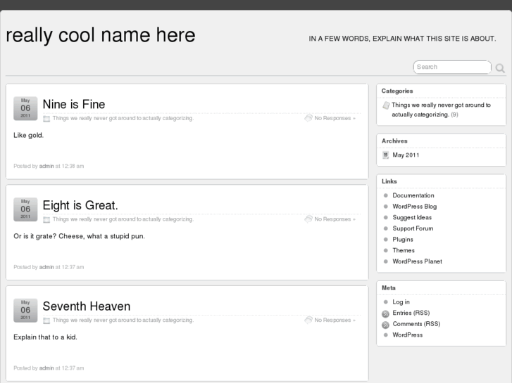512x383 pixels.
Task: Click comment bubble icon on Eight is Great post
Action: coord(308,219)
